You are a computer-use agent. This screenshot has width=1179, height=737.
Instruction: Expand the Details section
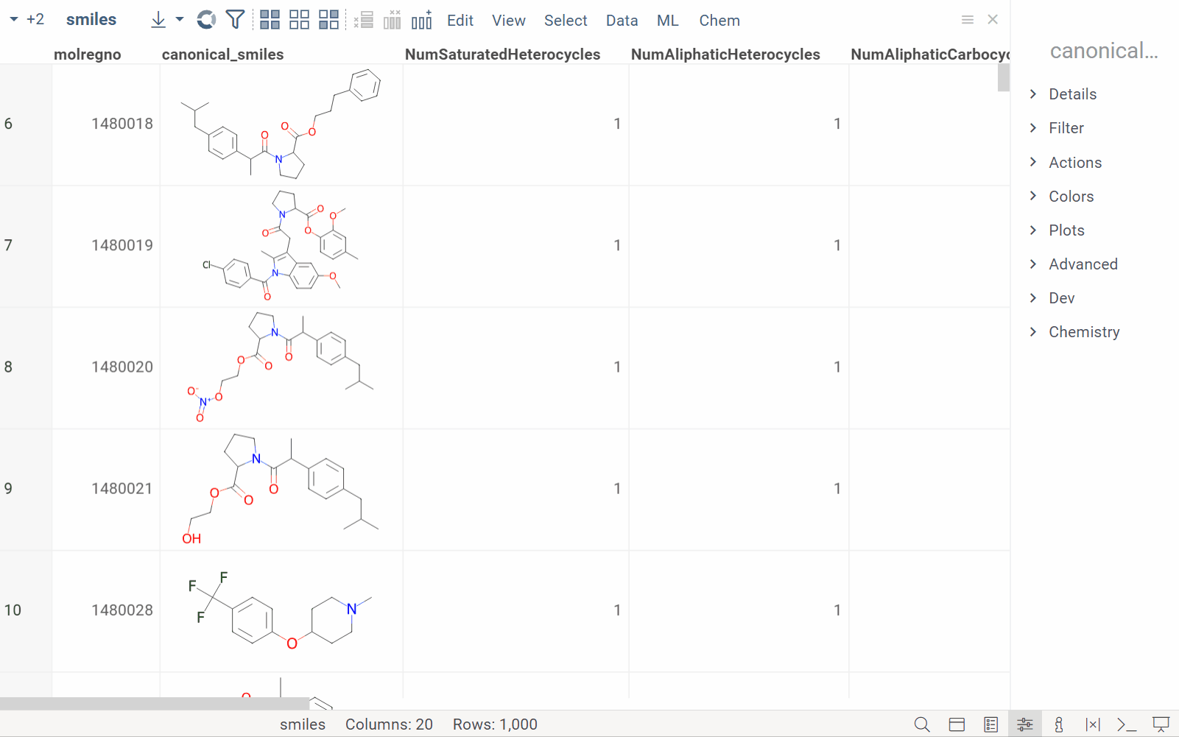[1072, 94]
